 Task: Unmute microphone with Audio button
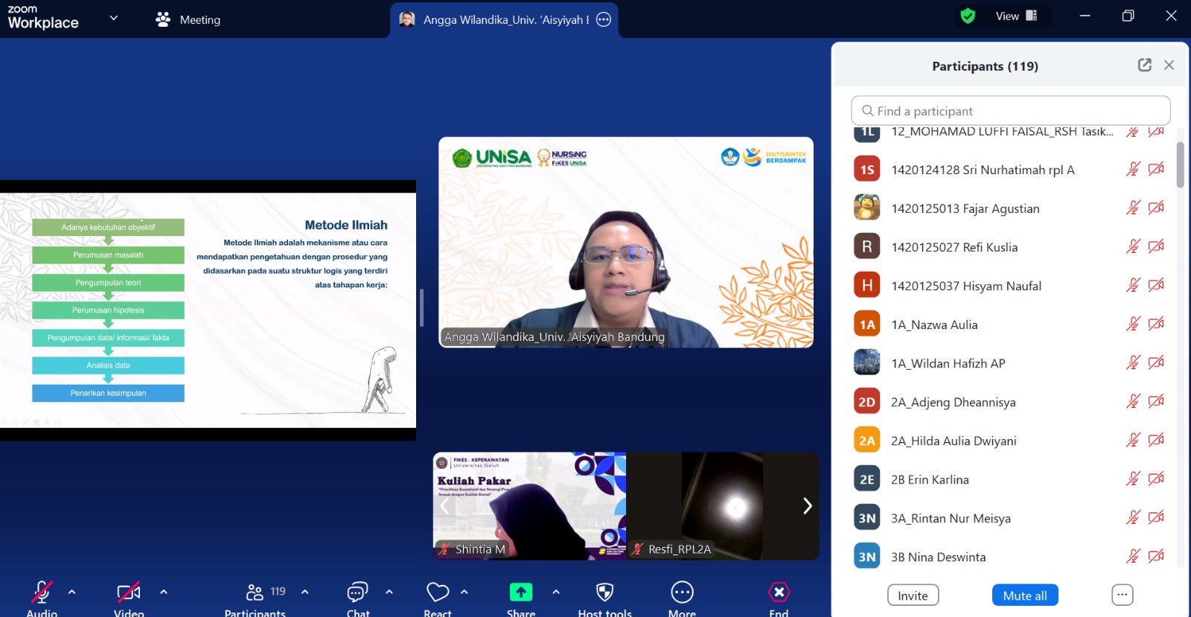[x=42, y=592]
